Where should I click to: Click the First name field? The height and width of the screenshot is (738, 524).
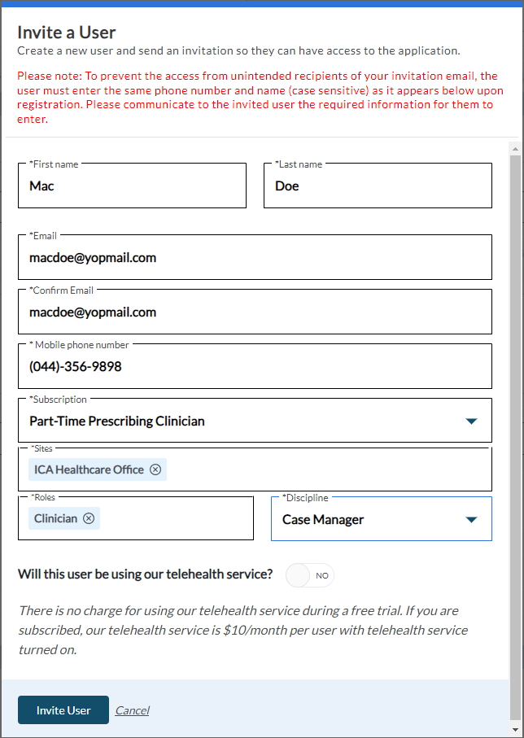[132, 186]
